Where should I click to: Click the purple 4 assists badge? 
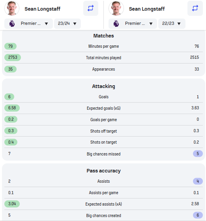(x=198, y=181)
